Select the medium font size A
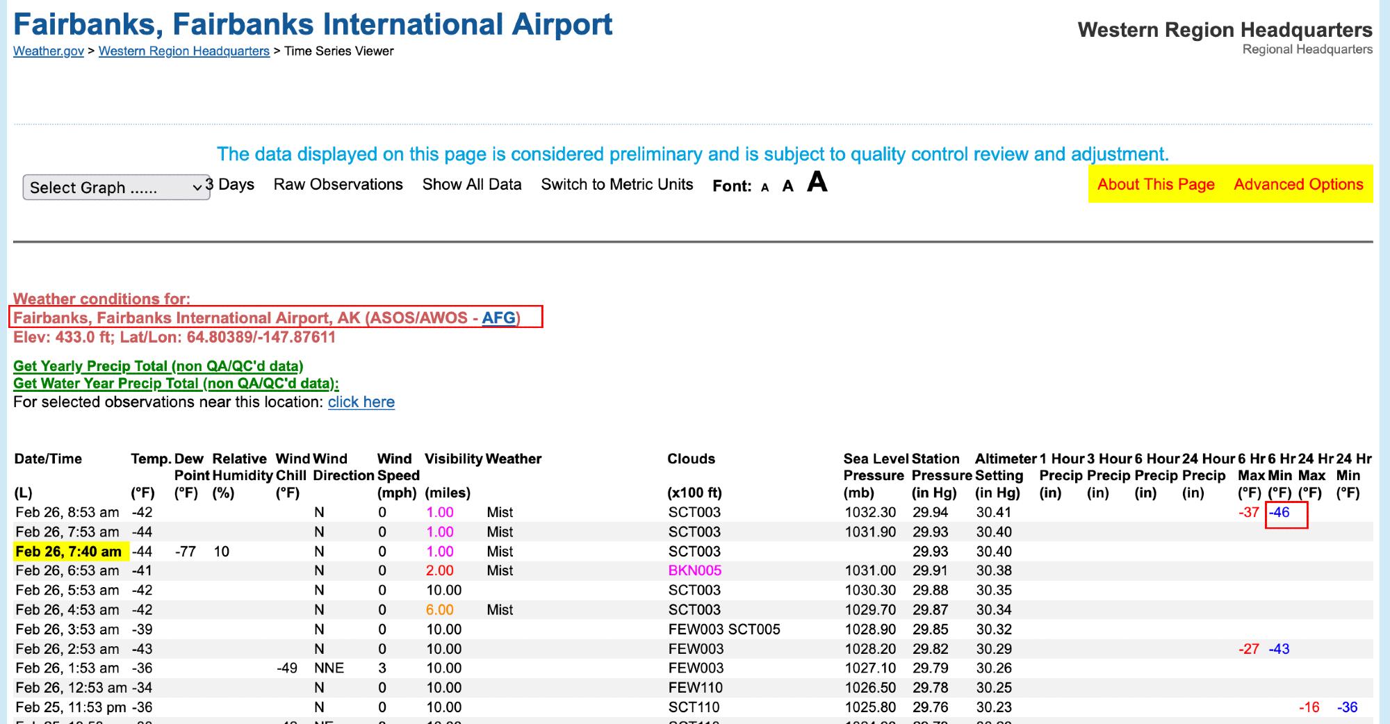The image size is (1390, 724). click(x=787, y=186)
